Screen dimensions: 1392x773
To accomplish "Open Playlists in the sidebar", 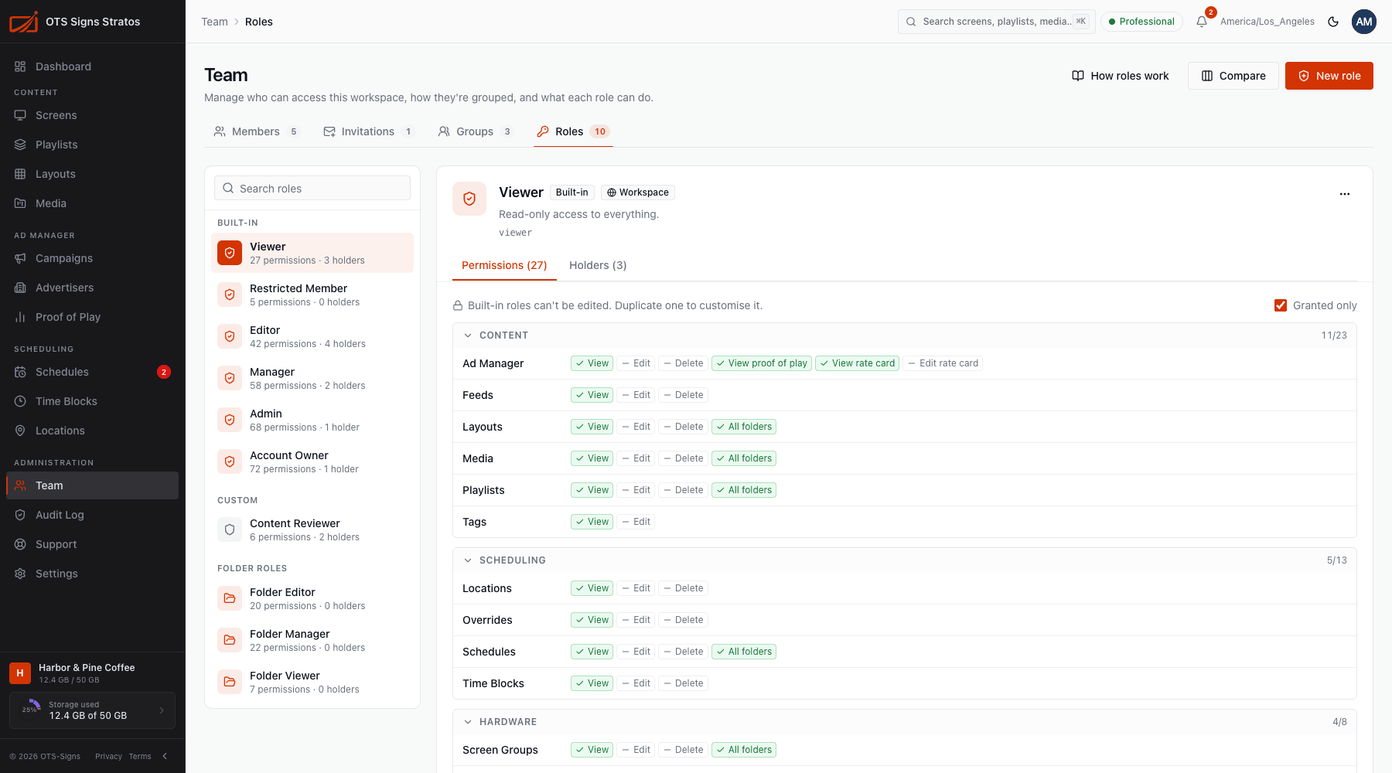I will pos(92,145).
